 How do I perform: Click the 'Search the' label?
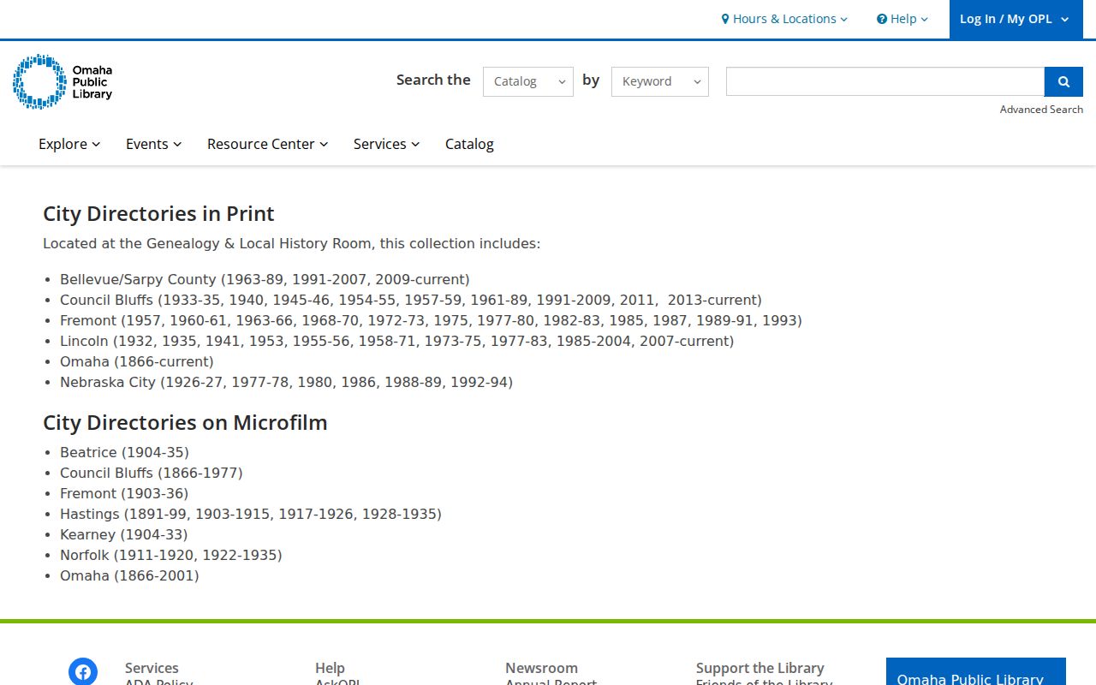tap(433, 80)
